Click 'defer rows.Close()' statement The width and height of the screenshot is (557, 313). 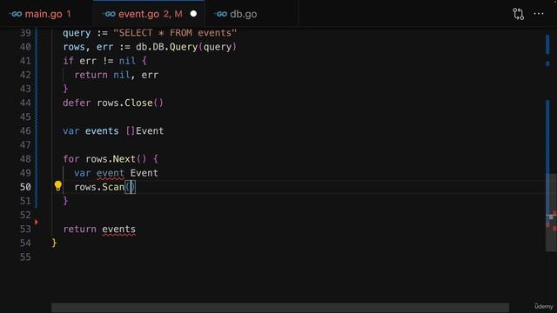[113, 103]
